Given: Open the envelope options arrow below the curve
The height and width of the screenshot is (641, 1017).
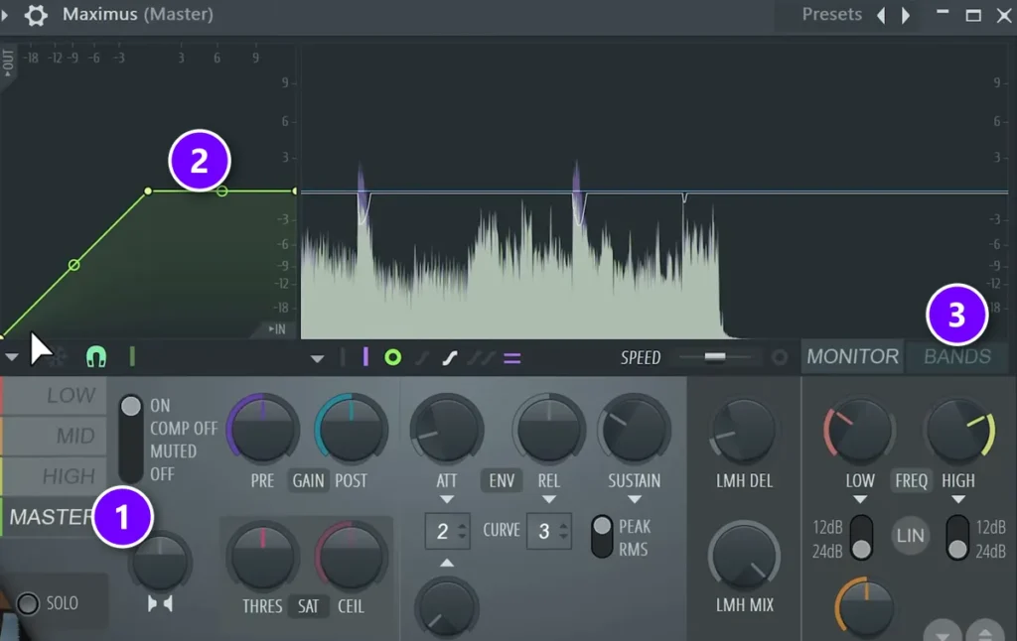Looking at the screenshot, I should 12,357.
